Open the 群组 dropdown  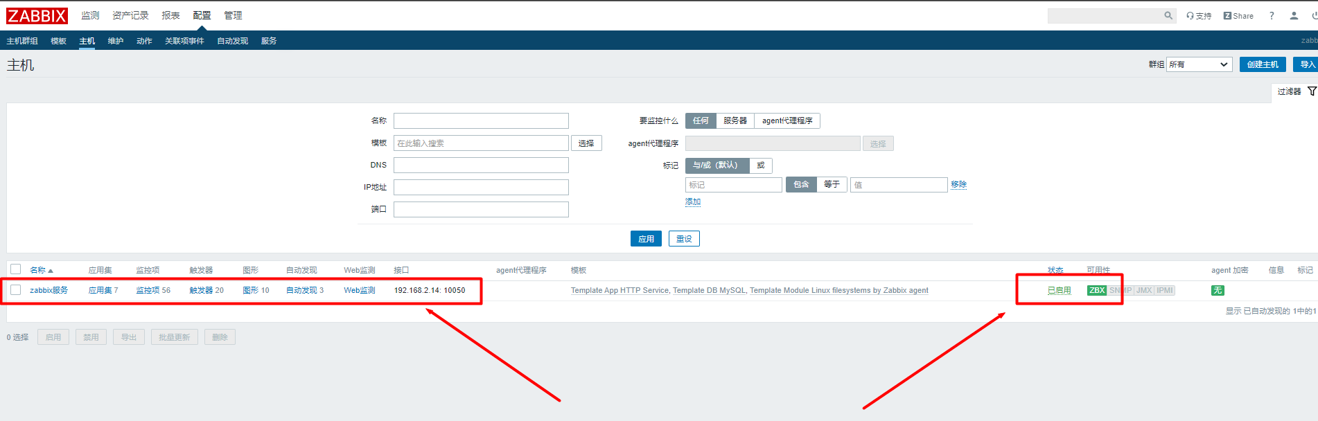(1200, 64)
